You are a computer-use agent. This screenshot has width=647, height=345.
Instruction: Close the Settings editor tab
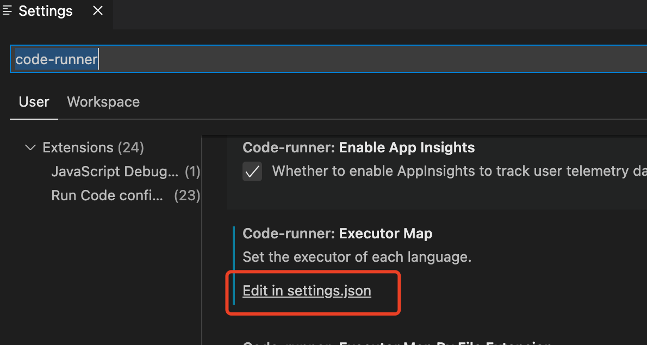point(98,11)
